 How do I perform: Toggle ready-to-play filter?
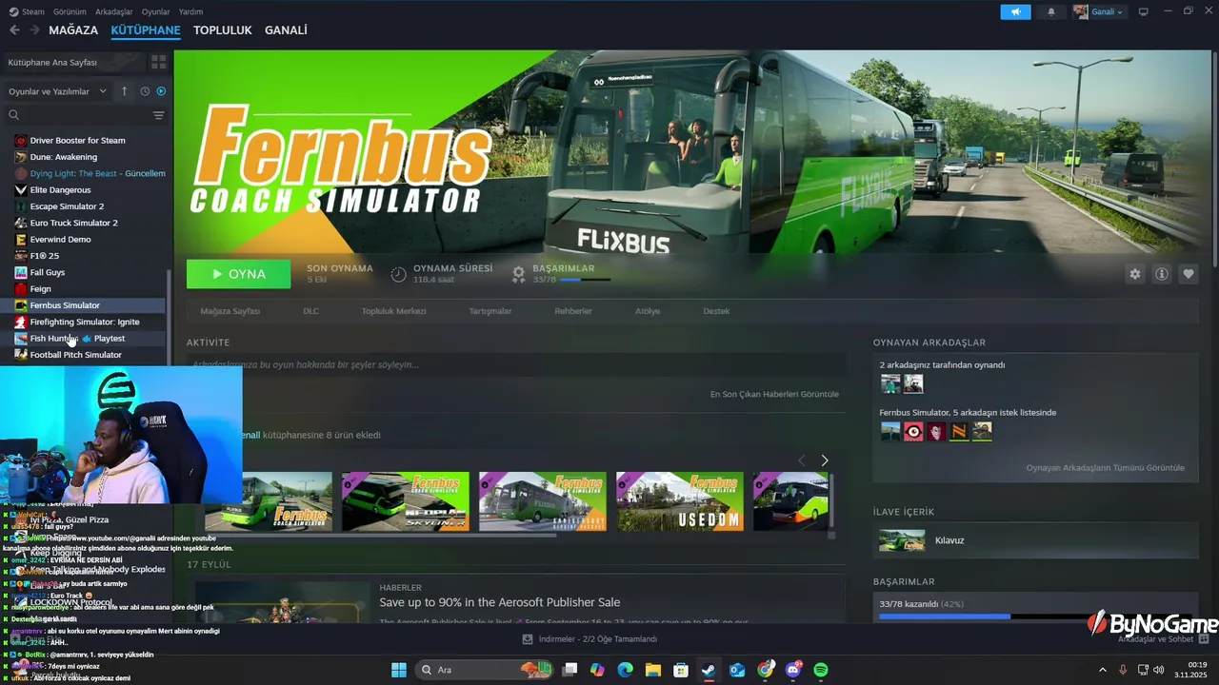(161, 91)
